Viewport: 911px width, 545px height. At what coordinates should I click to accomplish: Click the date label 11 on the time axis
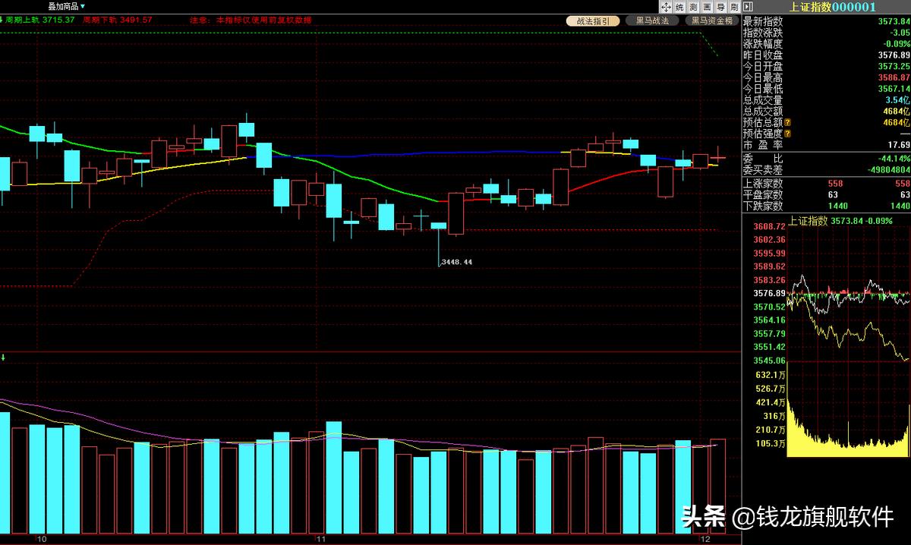tap(321, 539)
